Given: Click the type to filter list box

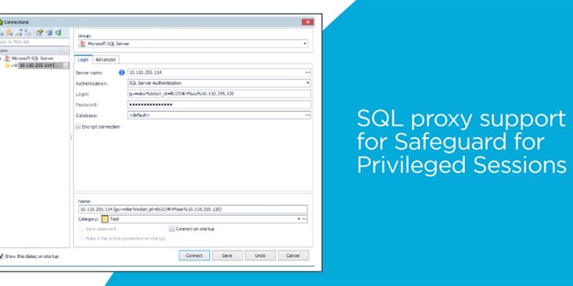Looking at the screenshot, I should (x=34, y=42).
